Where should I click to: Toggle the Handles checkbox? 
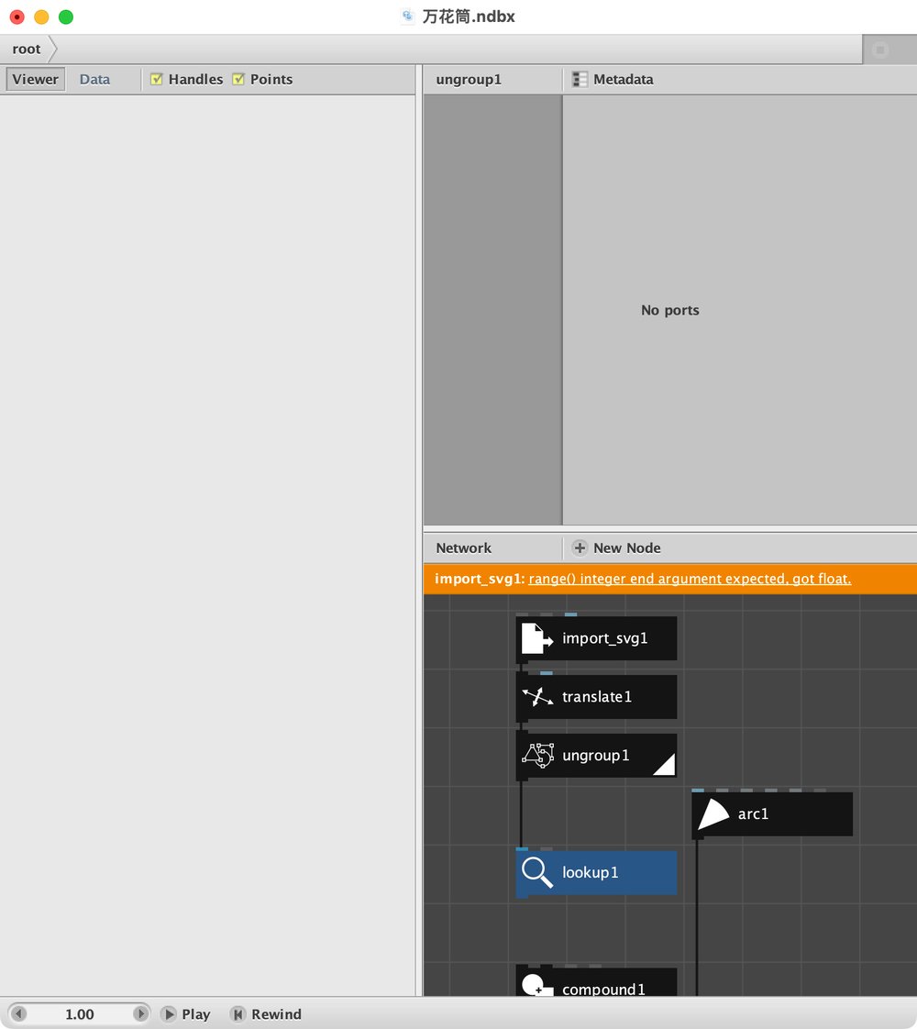(x=156, y=80)
